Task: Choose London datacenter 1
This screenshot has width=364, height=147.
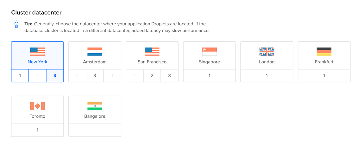Action: click(267, 76)
